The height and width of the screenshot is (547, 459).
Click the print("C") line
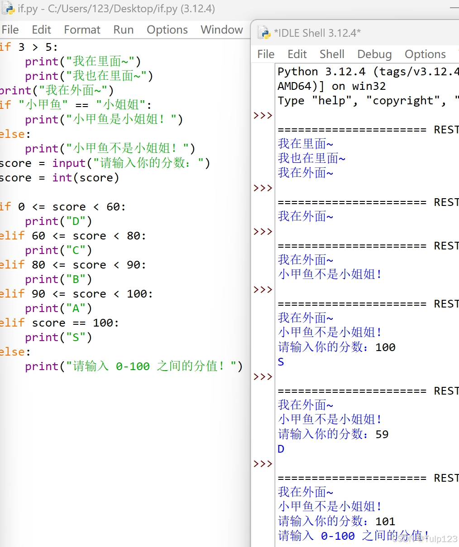pos(58,250)
